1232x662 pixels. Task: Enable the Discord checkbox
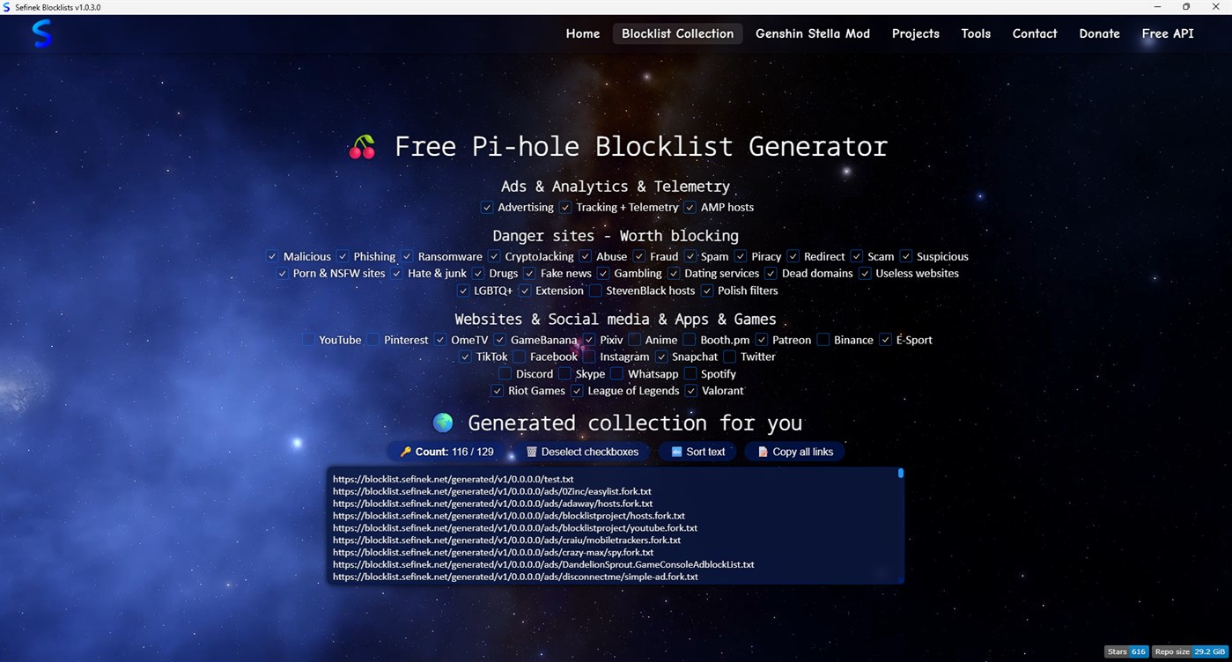pyautogui.click(x=506, y=373)
